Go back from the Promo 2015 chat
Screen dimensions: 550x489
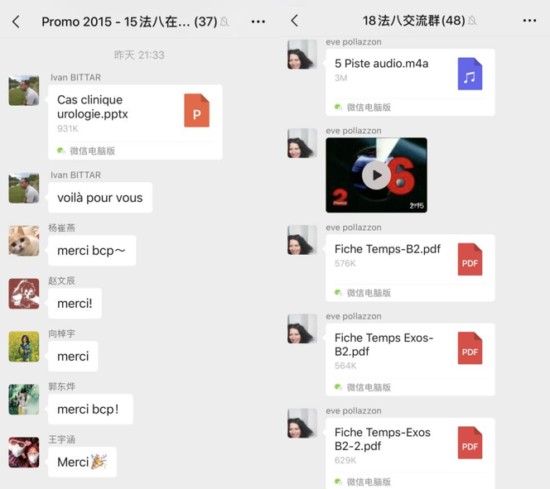coord(16,22)
